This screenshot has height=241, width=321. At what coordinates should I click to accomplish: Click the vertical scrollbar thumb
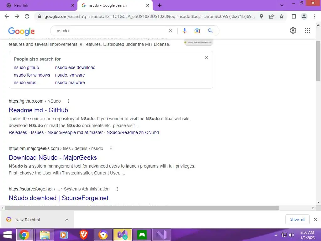pos(318,61)
